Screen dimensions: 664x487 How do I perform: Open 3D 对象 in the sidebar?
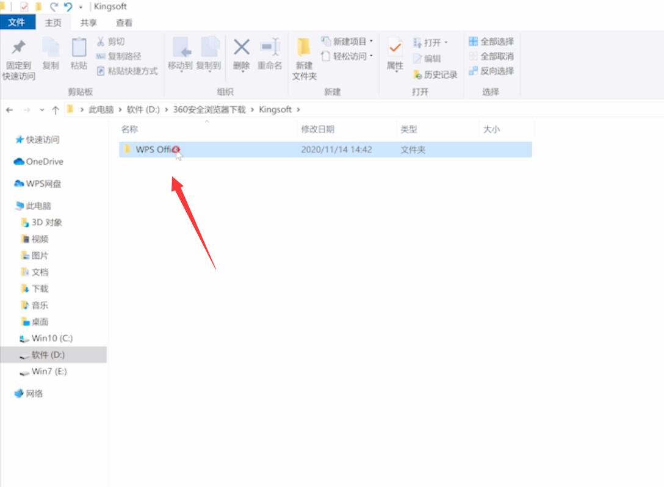[x=41, y=222]
